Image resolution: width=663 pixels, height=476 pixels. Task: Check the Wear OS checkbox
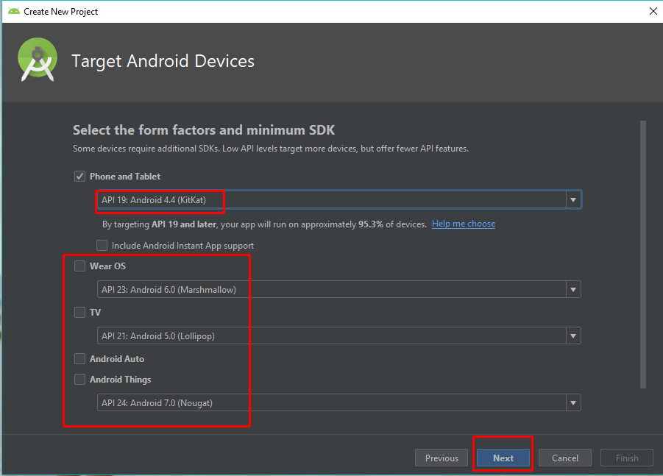[x=79, y=266]
